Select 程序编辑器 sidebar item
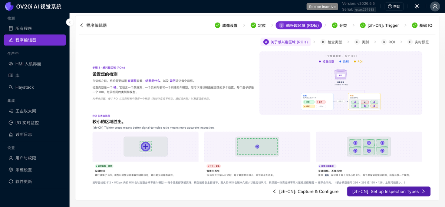445x207 pixels. (x=35, y=40)
